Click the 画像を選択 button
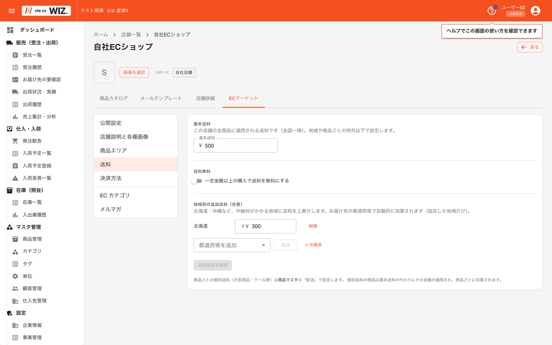The image size is (552, 345). [x=134, y=72]
